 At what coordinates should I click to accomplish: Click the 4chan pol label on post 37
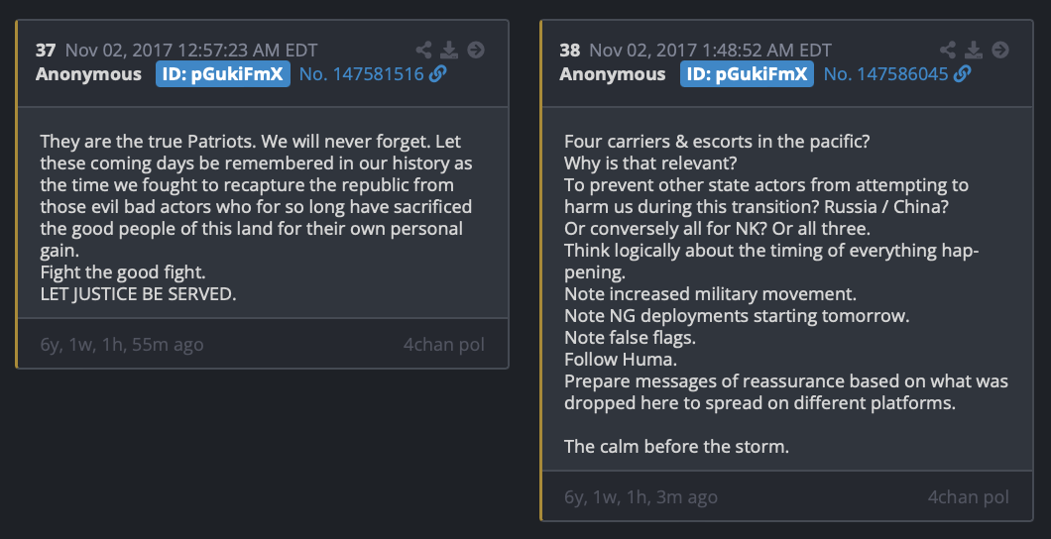click(443, 345)
